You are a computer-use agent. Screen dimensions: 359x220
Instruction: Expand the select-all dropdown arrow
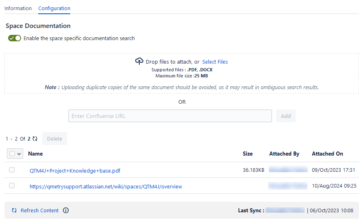click(19, 154)
